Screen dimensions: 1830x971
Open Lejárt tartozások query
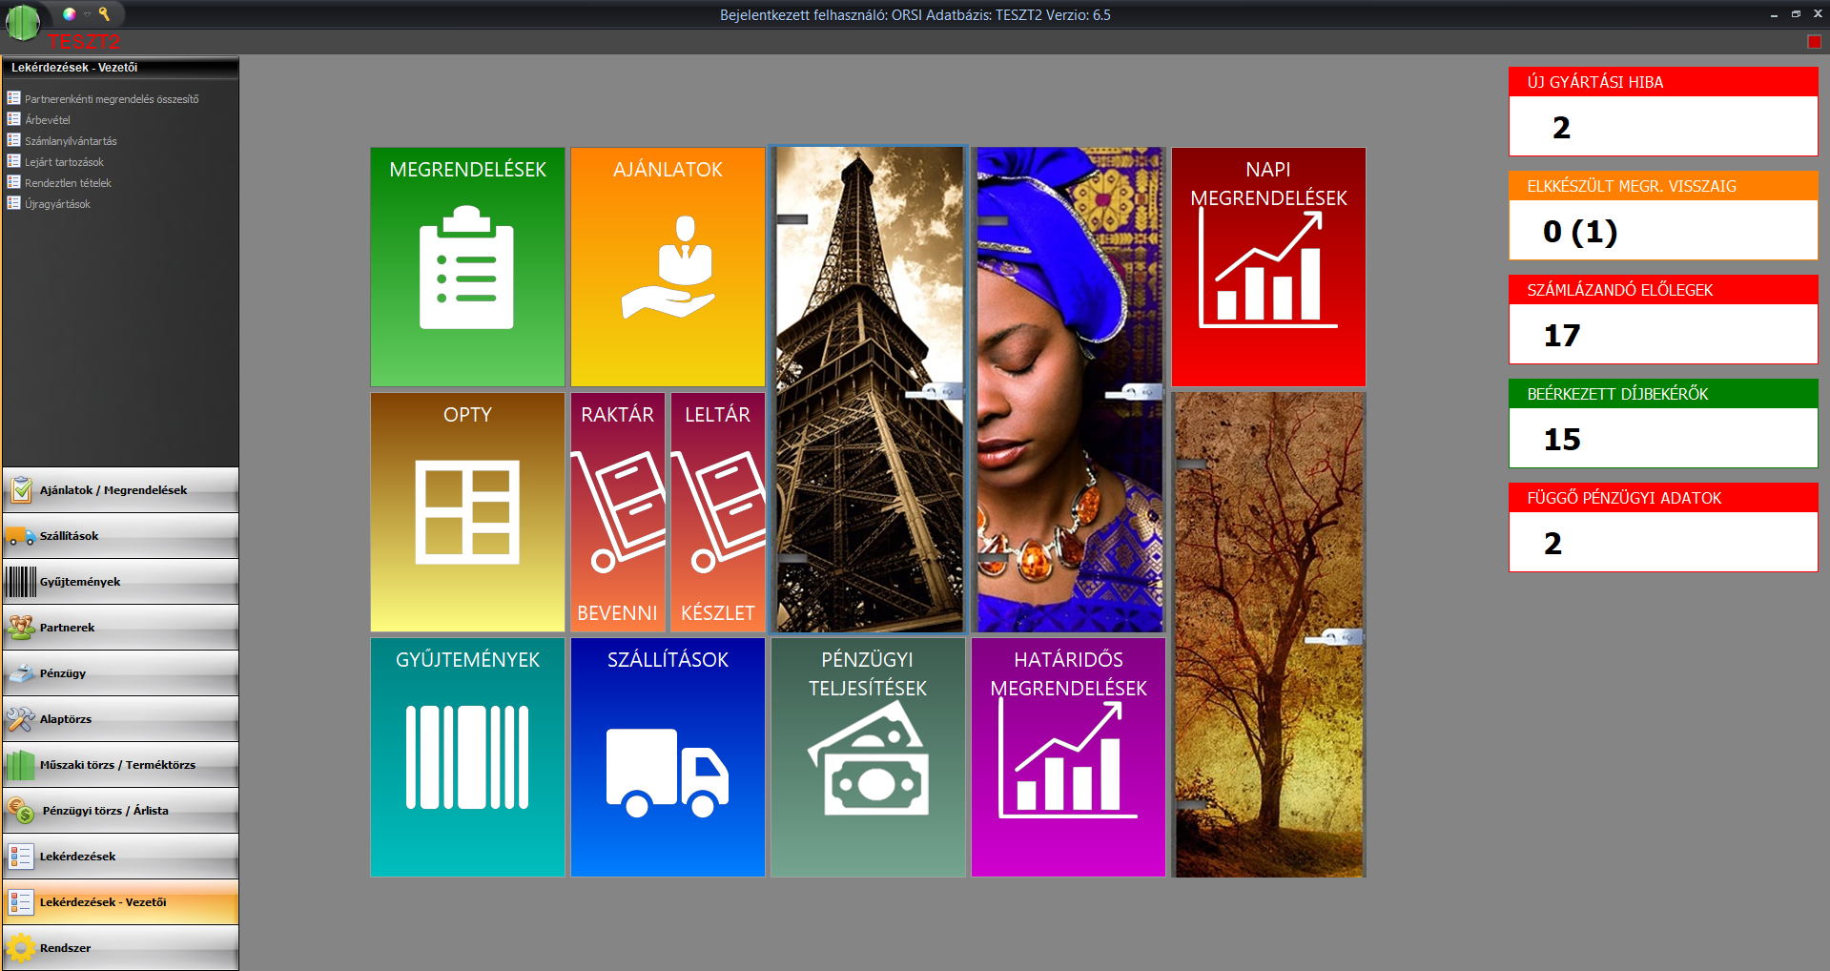(x=64, y=162)
